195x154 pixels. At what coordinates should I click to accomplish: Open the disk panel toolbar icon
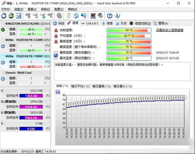(x=19, y=16)
